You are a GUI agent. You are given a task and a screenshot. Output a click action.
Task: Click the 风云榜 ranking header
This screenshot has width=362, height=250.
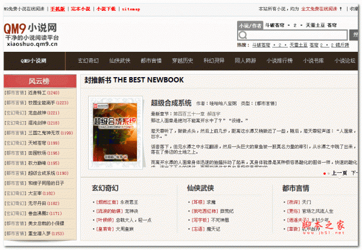[x=40, y=81]
